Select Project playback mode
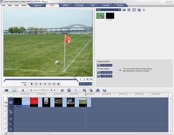Viewport: 174px width, 135px height. pos(24,83)
